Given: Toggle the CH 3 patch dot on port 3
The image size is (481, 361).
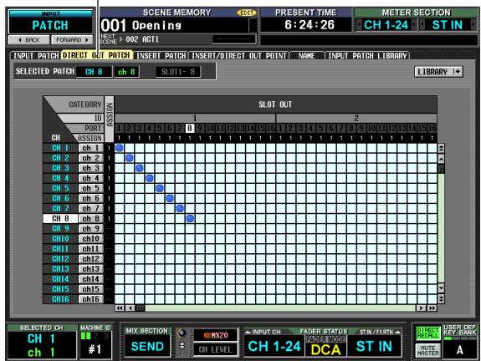Looking at the screenshot, I should click(140, 168).
